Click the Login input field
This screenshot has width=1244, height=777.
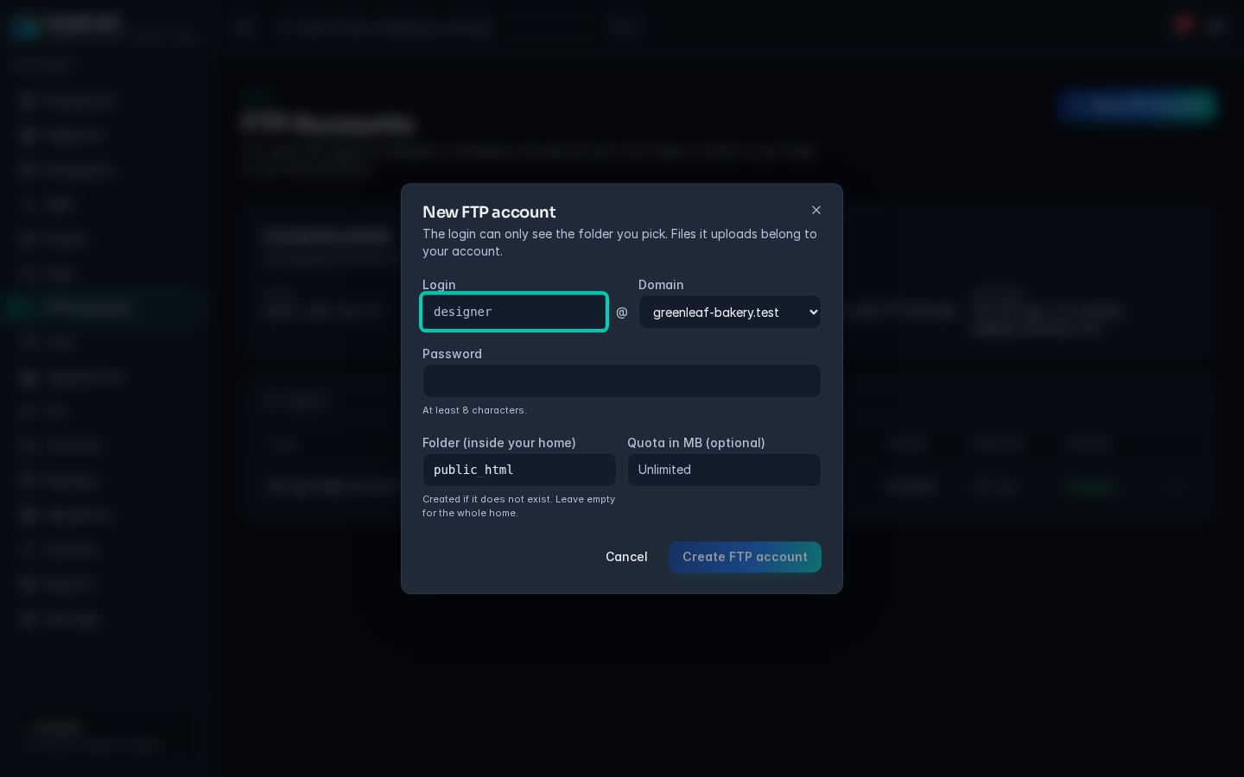[x=514, y=312]
